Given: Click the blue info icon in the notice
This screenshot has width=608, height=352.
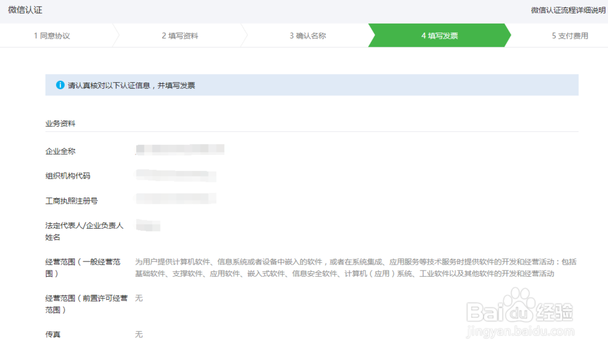Looking at the screenshot, I should click(x=60, y=85).
